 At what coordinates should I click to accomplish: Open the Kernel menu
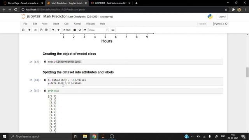(x=77, y=24)
